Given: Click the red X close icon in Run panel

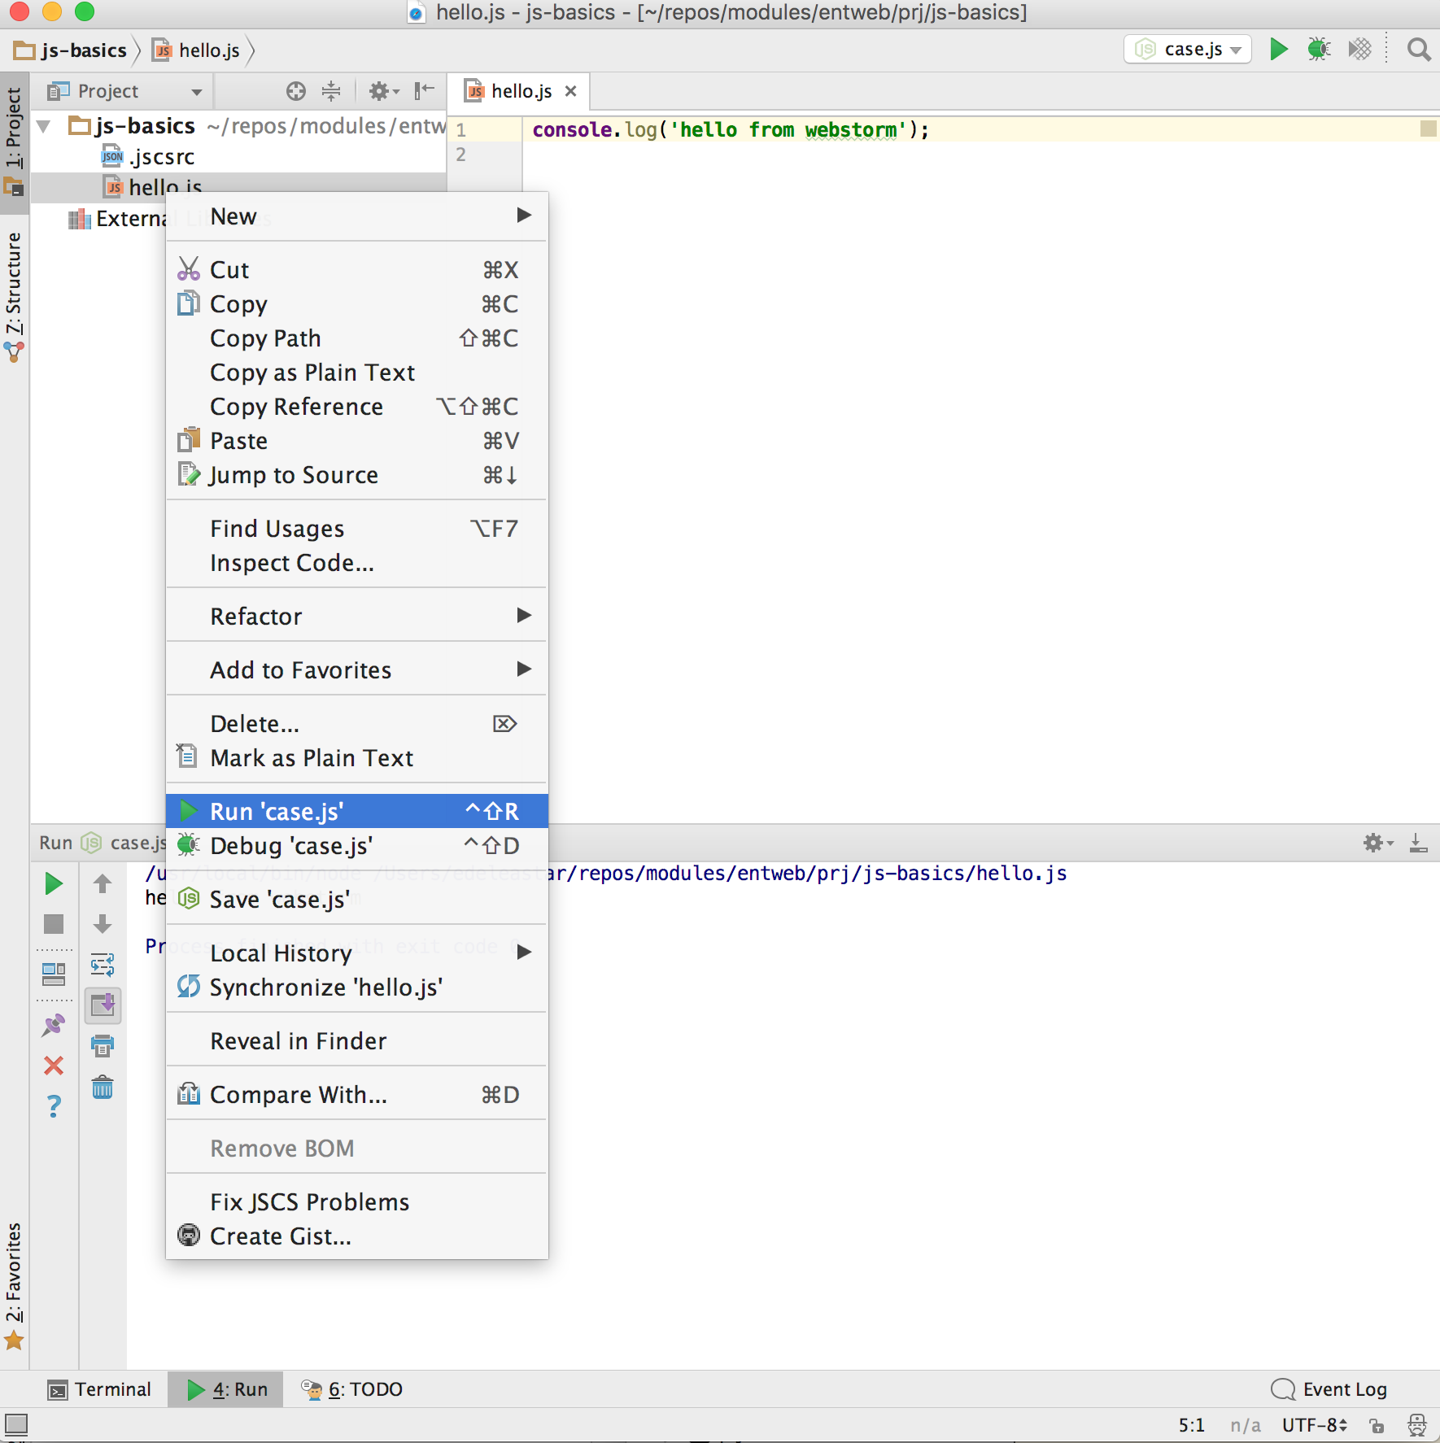Looking at the screenshot, I should (x=54, y=1066).
